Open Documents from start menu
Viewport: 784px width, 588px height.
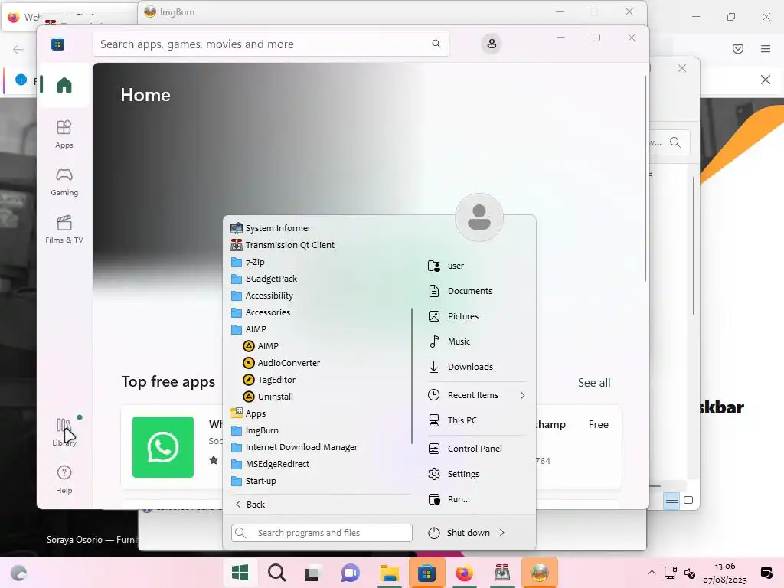(x=460, y=291)
